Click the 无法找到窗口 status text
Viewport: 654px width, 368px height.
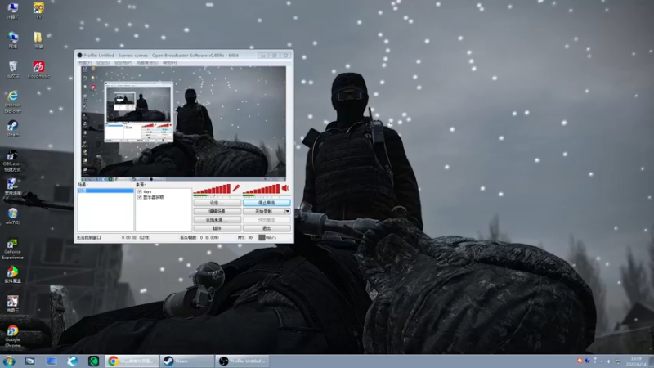point(88,237)
